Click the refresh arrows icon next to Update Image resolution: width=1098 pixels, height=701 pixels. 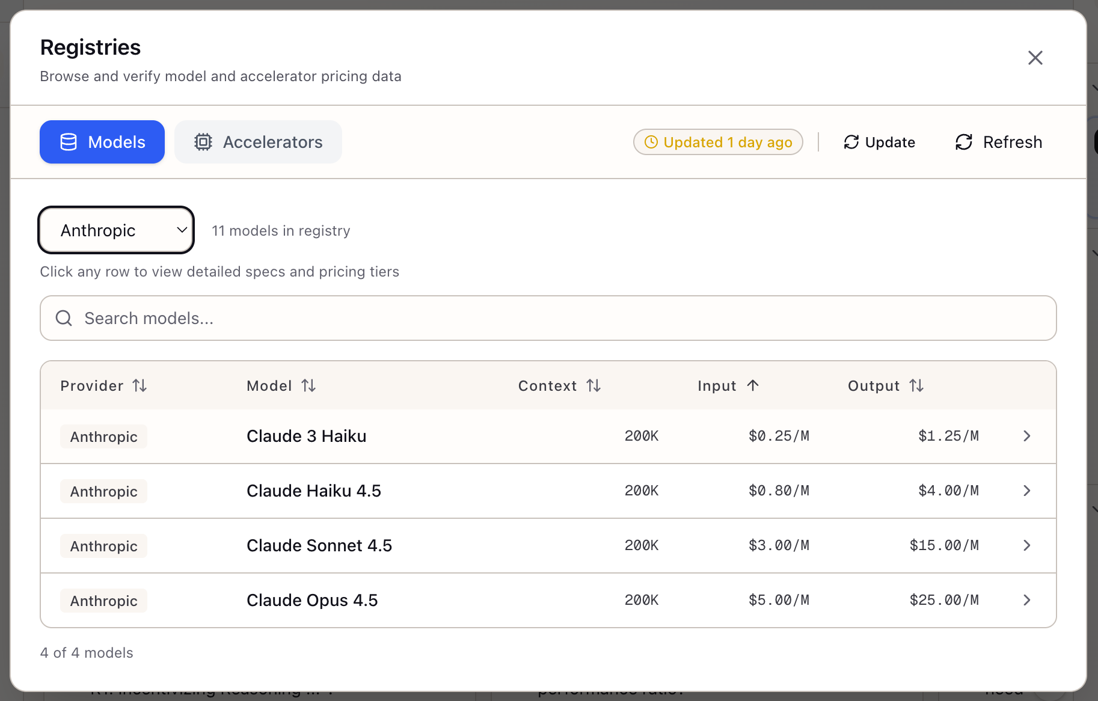click(851, 142)
